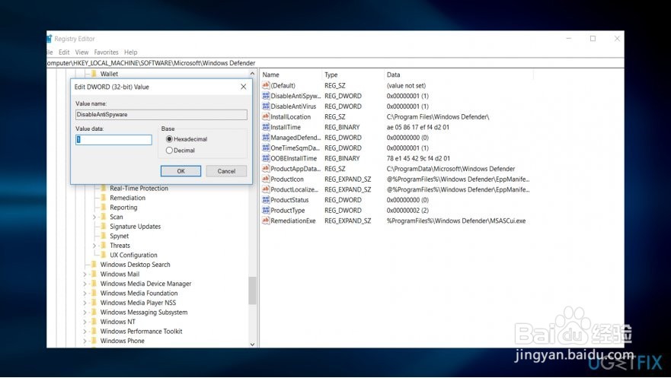This screenshot has width=671, height=378.
Task: Click the tree scroll down arrow
Action: 252,344
